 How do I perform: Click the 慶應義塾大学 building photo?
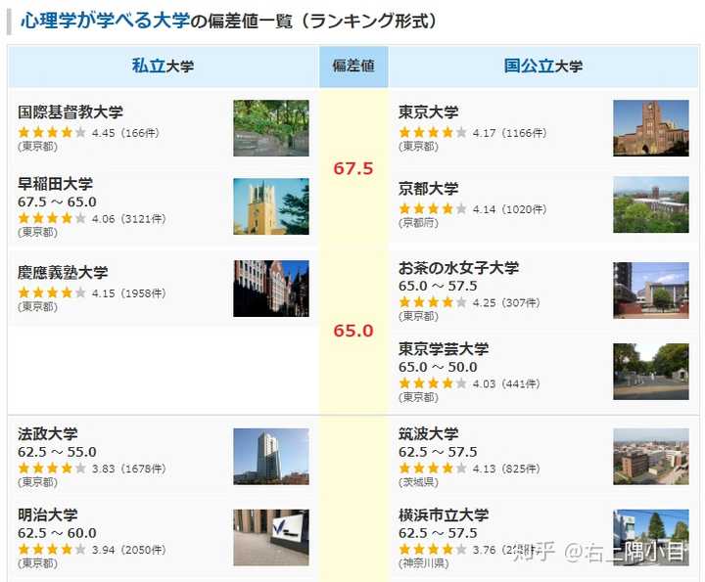271,289
